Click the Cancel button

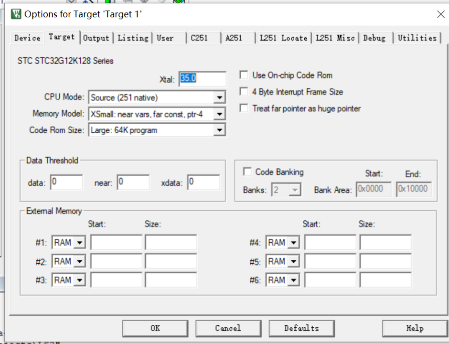pyautogui.click(x=228, y=328)
